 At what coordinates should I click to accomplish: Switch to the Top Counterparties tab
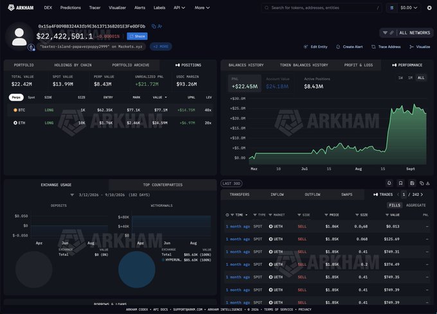coord(163,185)
